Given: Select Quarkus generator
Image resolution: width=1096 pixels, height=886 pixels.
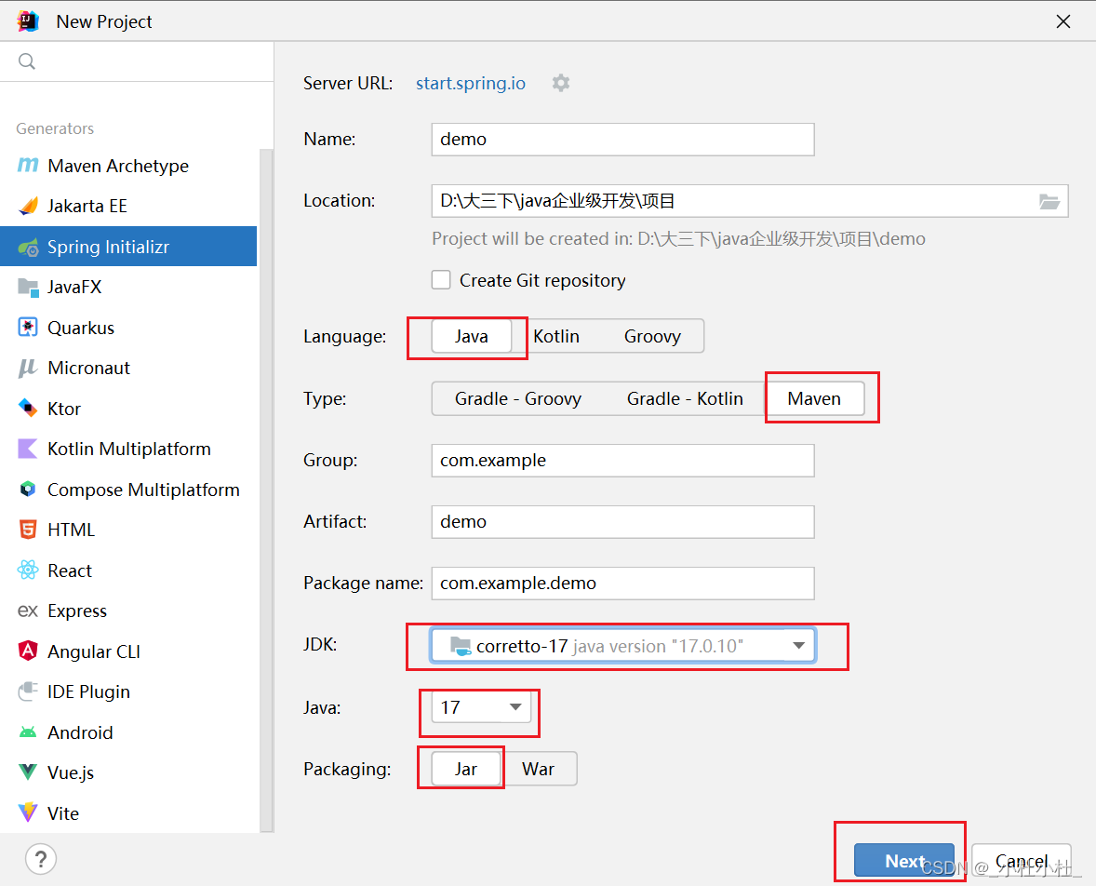Looking at the screenshot, I should coord(128,328).
